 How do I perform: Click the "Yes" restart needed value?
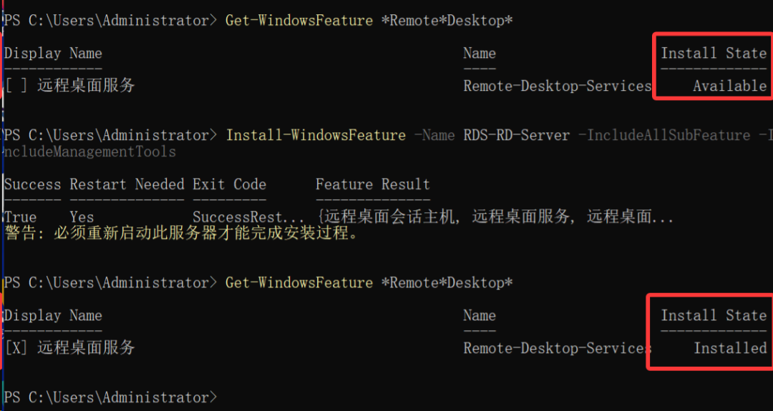pos(82,217)
